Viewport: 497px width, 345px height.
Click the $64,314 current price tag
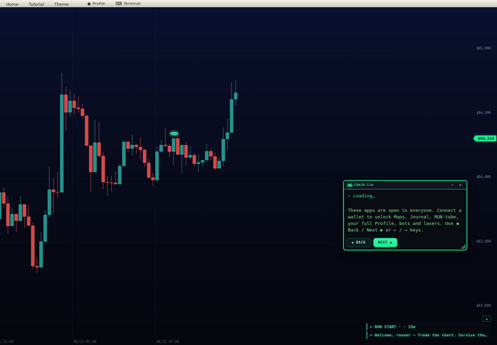[485, 138]
